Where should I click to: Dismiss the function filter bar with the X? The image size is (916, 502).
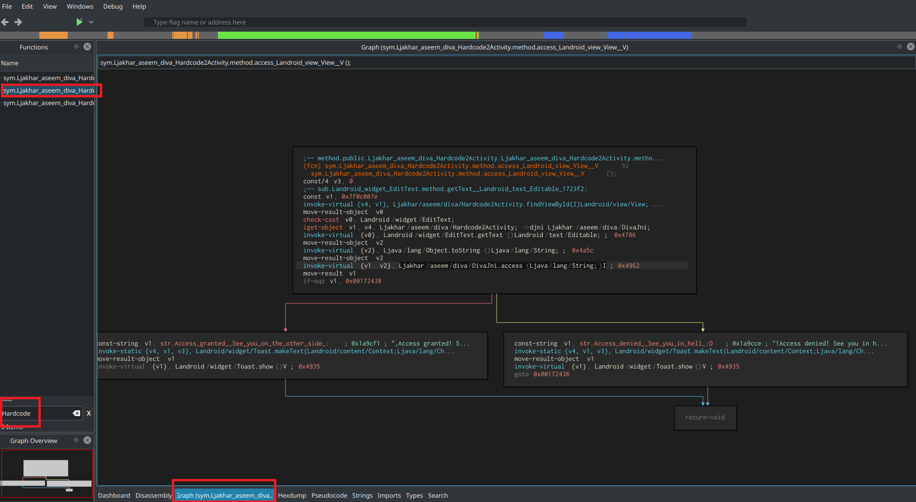pos(89,413)
